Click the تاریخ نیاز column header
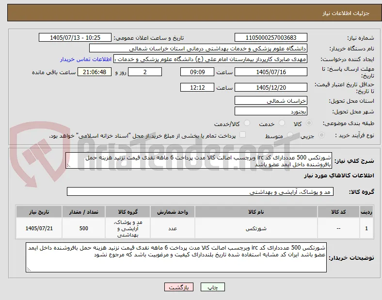The image size is (382, 300). [39, 212]
